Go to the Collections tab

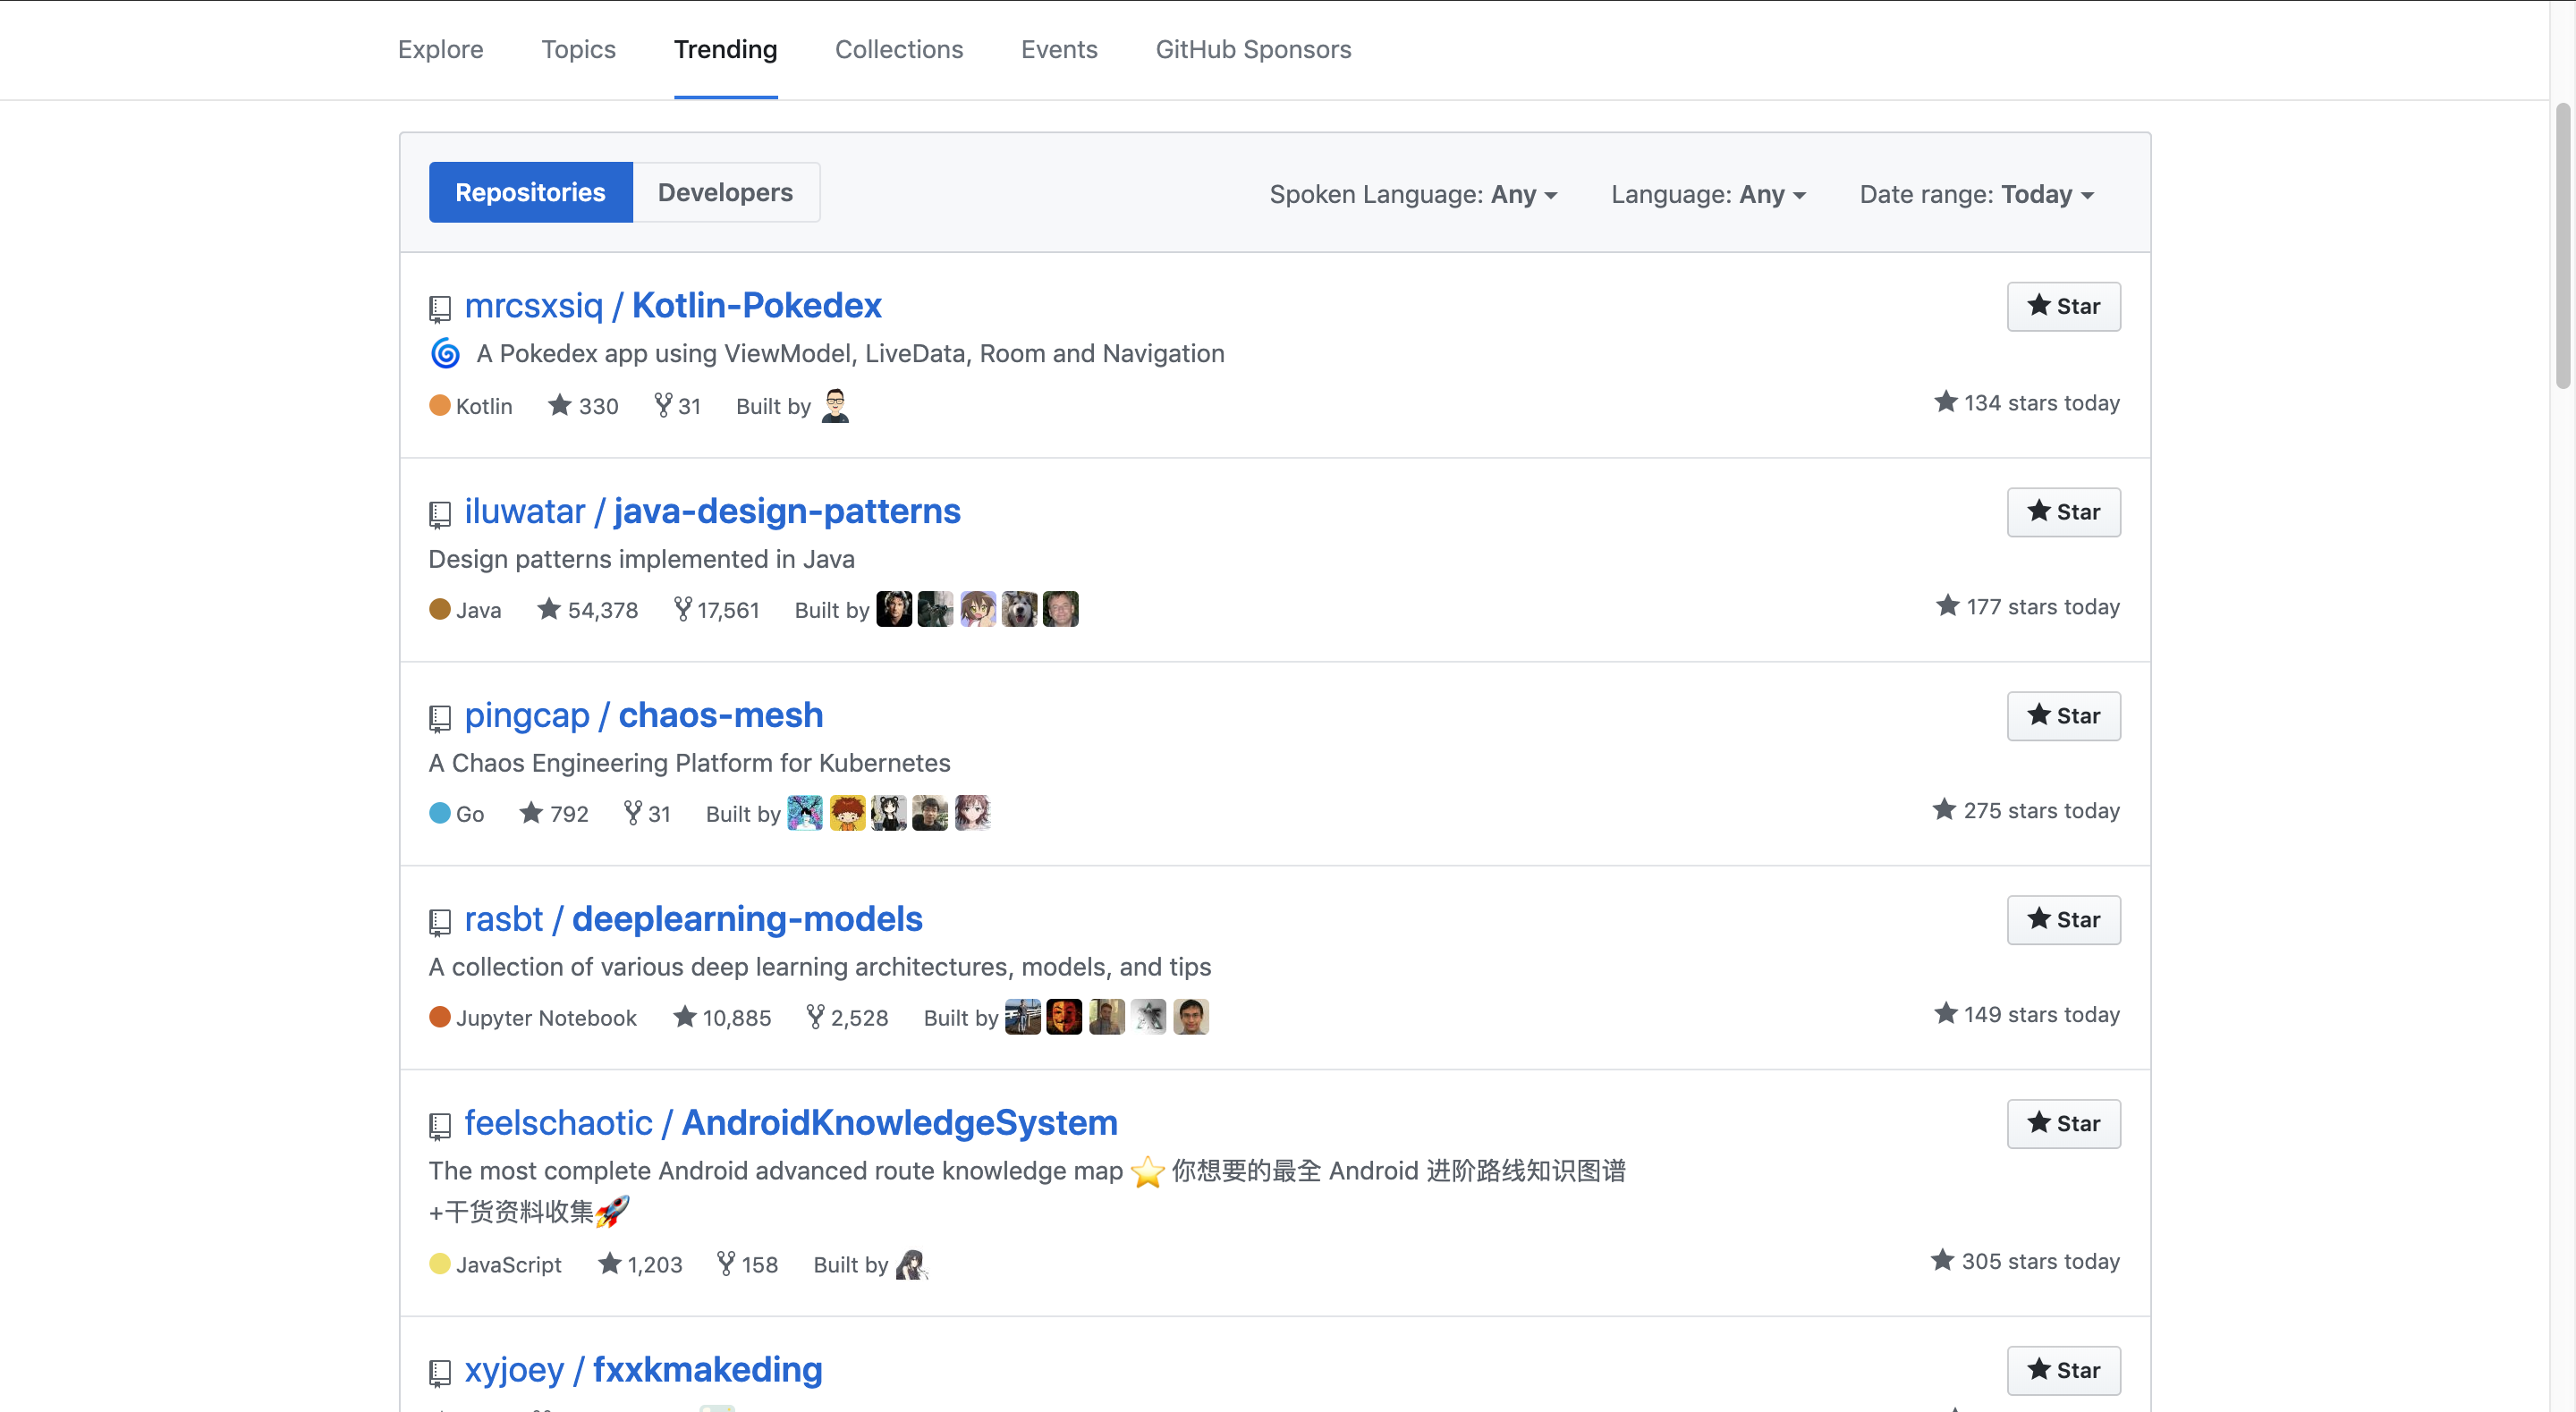click(x=898, y=49)
